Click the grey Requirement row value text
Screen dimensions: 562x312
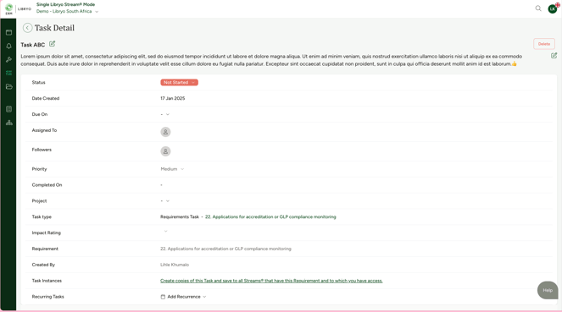click(x=225, y=249)
